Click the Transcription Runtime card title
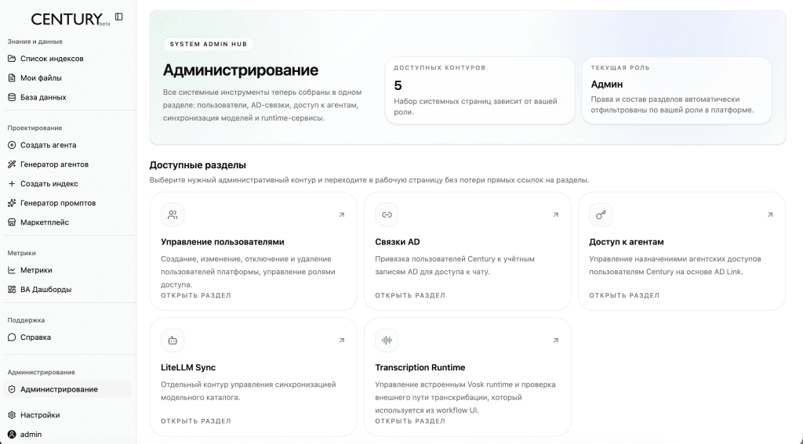 pos(420,367)
